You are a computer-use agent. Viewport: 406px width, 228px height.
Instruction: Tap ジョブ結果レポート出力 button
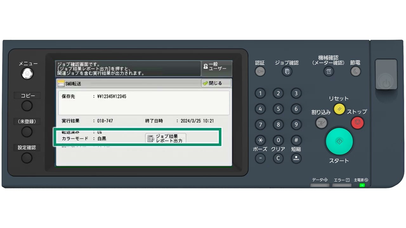[166, 138]
